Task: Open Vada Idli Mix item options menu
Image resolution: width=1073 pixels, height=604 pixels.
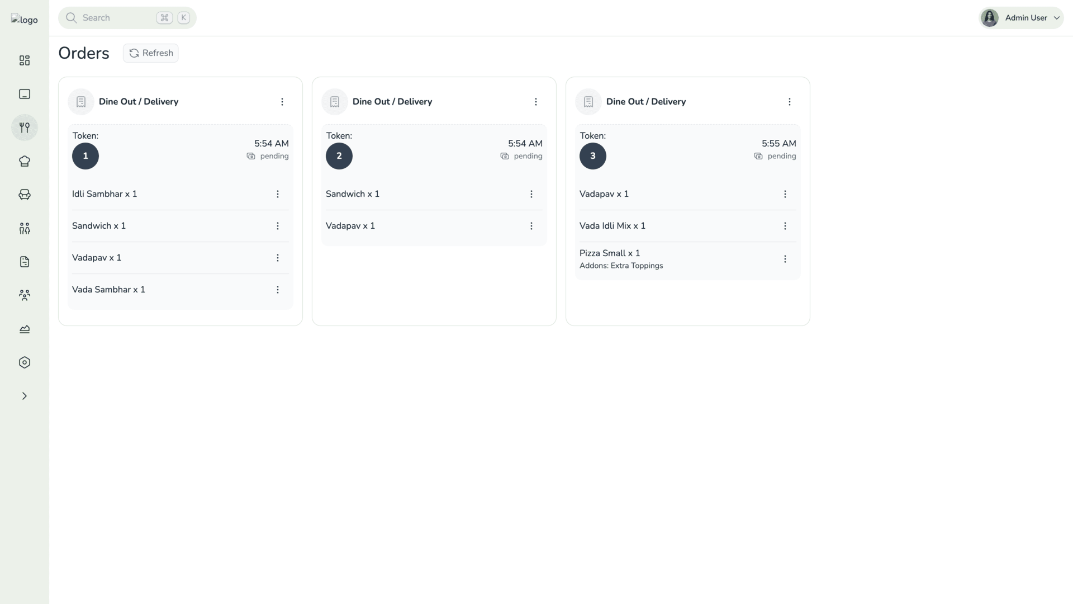Action: pyautogui.click(x=785, y=226)
